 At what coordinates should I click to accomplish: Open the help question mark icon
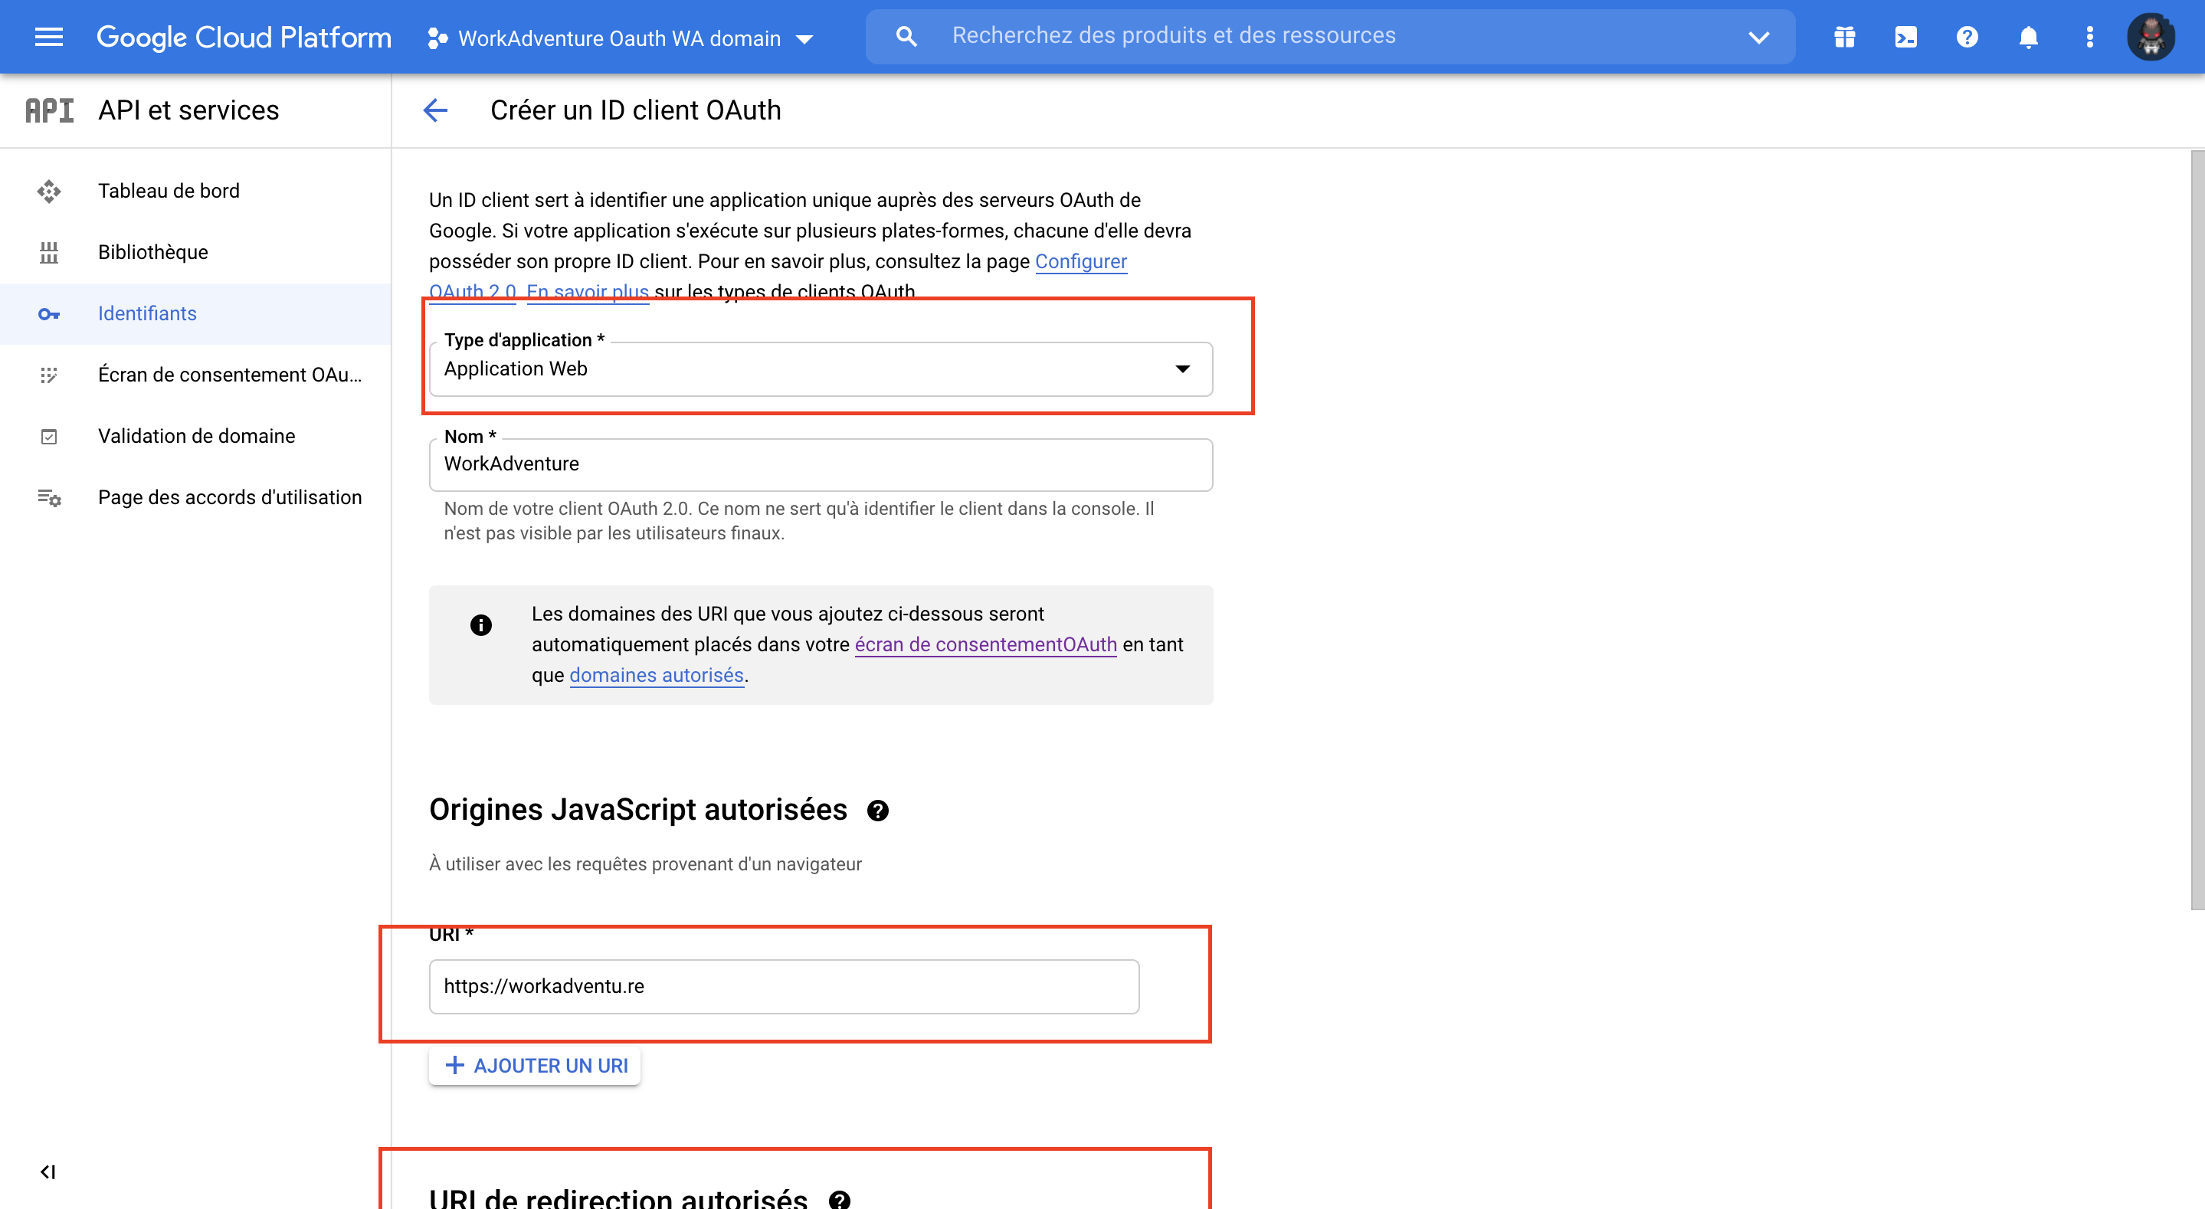click(1966, 37)
